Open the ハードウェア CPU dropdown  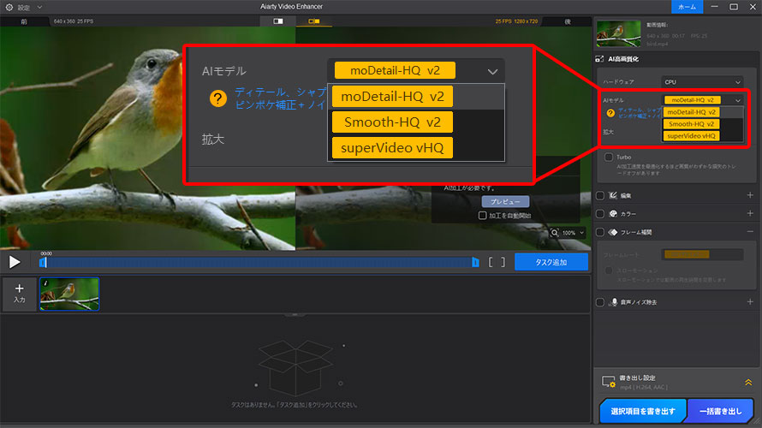coord(702,82)
